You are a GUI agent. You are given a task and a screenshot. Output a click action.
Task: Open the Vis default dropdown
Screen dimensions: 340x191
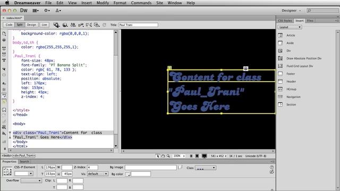97,173
